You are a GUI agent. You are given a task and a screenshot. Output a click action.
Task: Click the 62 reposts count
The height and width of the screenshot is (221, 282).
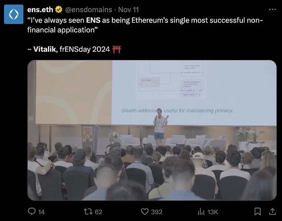pos(98,212)
